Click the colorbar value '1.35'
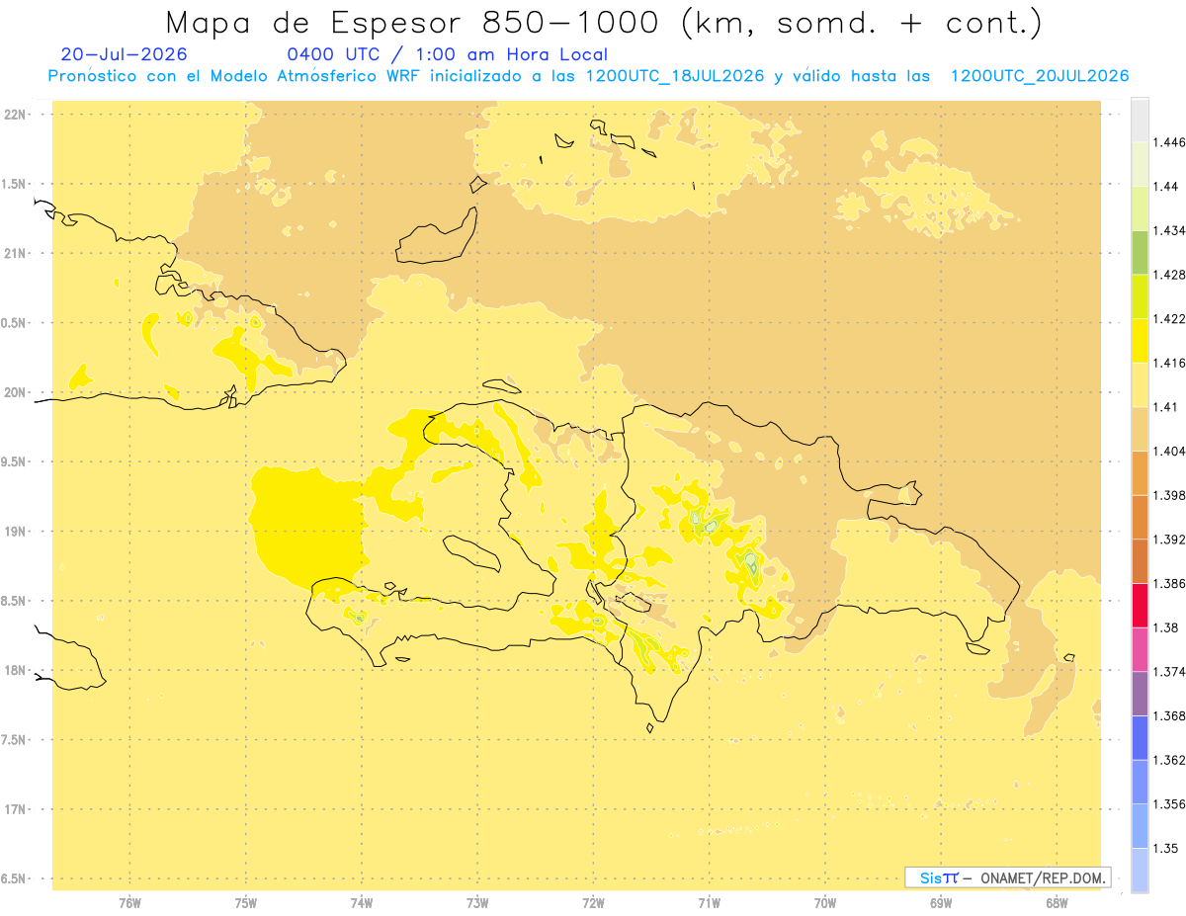 click(x=1165, y=848)
